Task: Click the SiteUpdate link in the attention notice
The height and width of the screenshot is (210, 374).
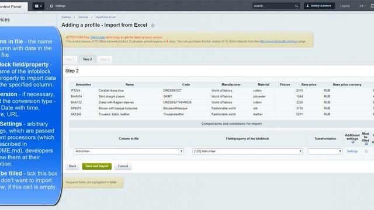Action: tap(98, 37)
